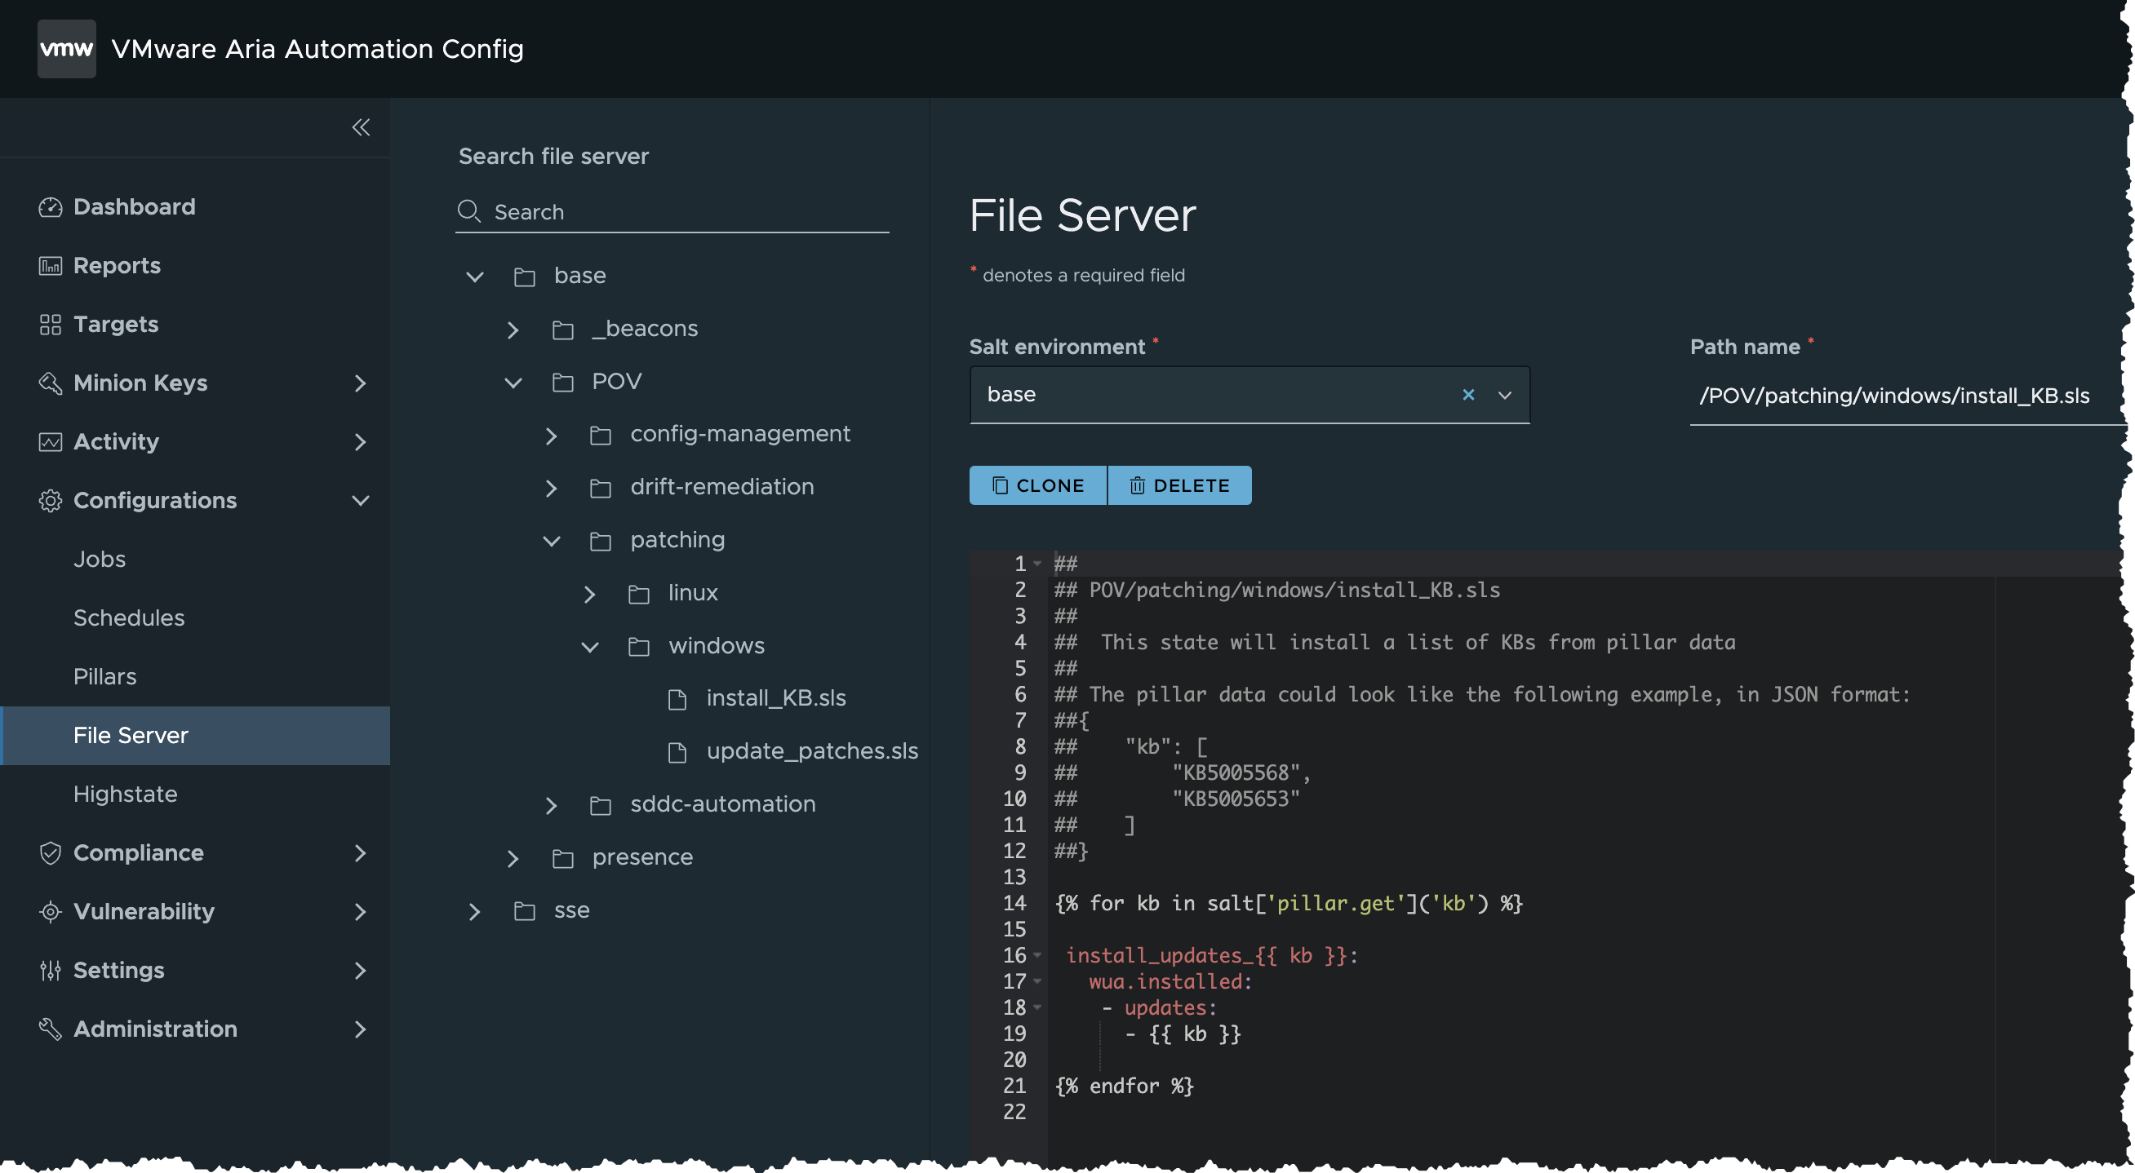
Task: Click the windows folder icon
Action: [x=639, y=647]
